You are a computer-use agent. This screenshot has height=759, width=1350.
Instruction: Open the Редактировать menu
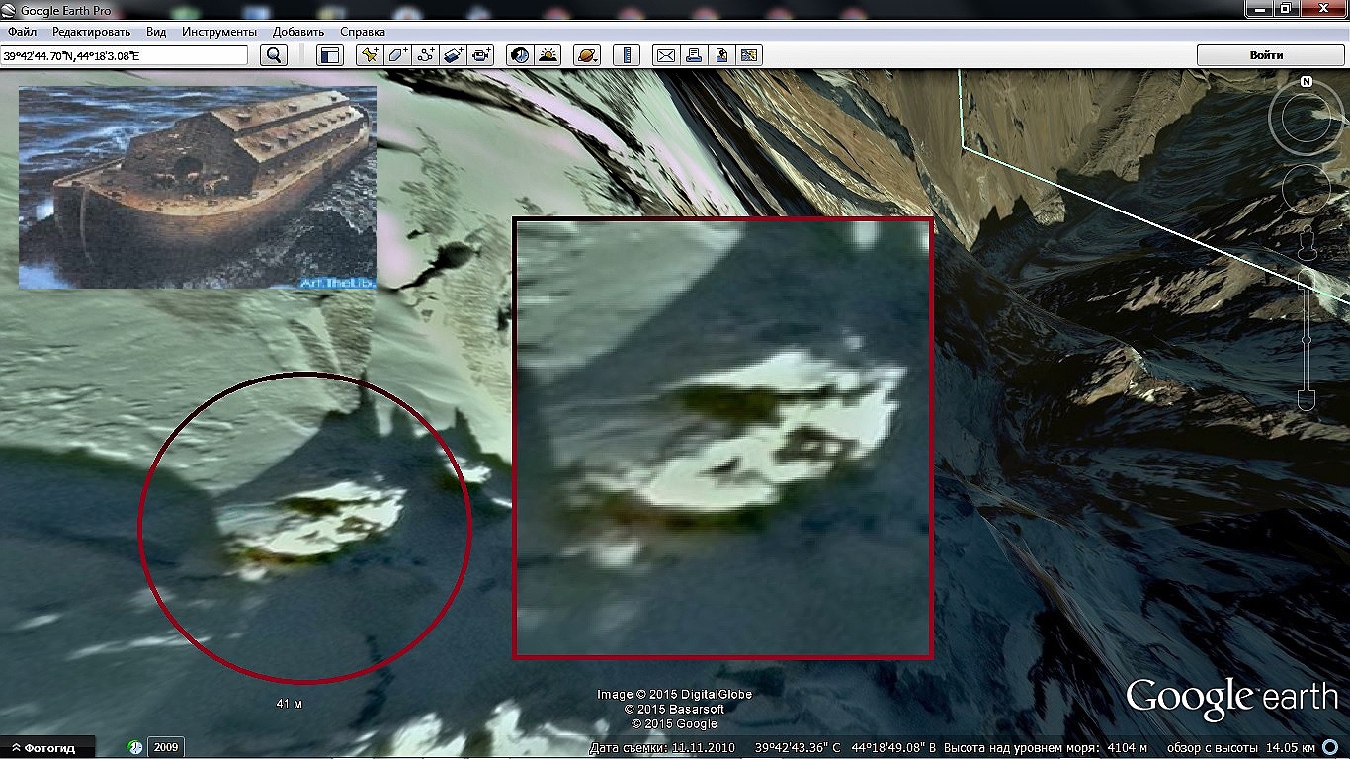[92, 32]
